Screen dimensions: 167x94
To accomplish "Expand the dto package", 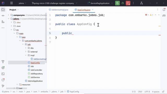I will point(26,48).
